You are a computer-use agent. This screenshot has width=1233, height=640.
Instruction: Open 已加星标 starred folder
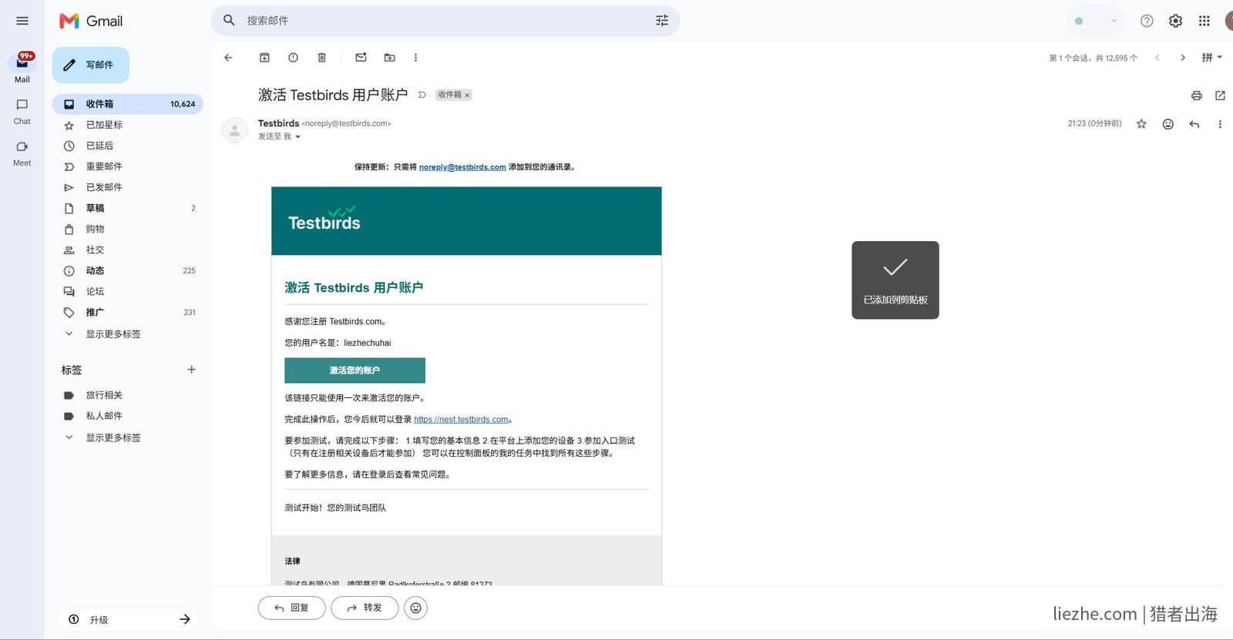128,125
